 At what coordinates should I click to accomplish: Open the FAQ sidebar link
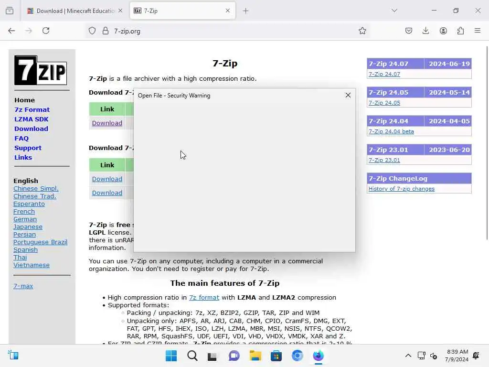coord(21,138)
